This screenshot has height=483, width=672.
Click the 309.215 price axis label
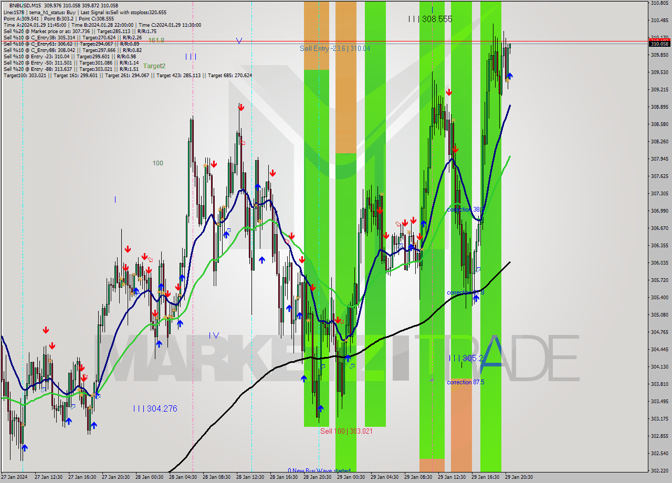click(659, 90)
